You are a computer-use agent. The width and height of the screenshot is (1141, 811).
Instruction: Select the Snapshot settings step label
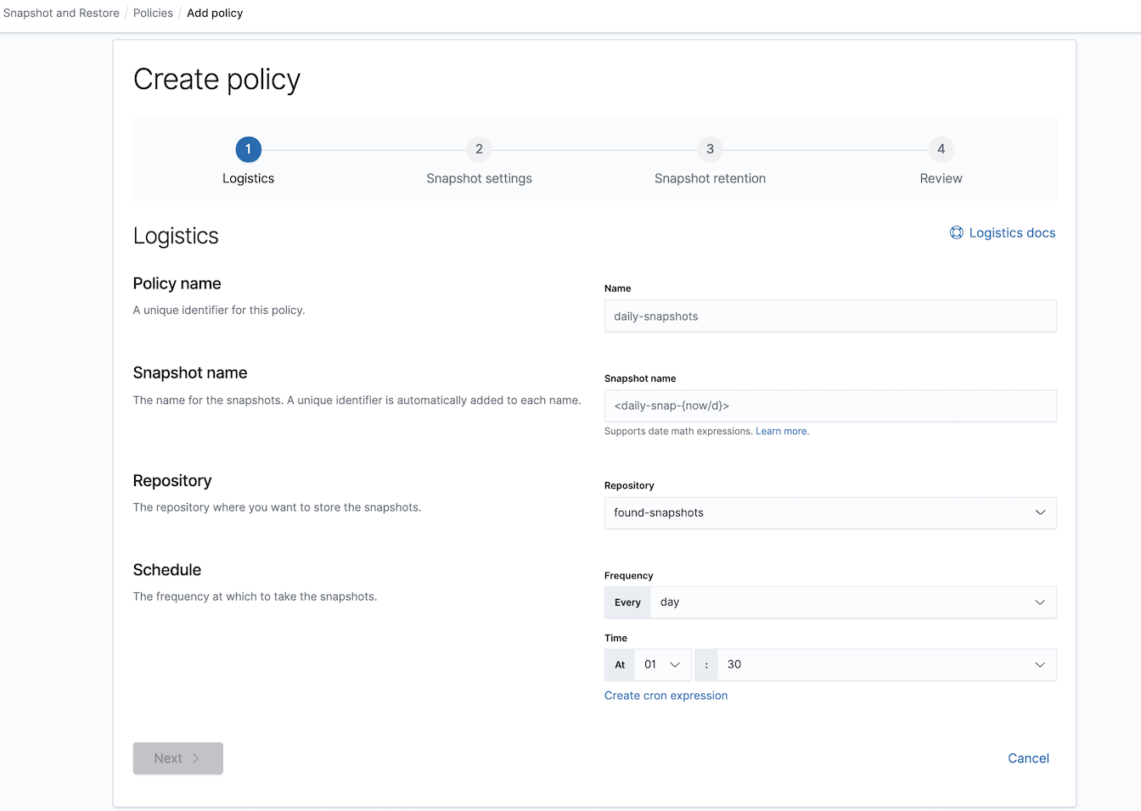[x=479, y=178]
